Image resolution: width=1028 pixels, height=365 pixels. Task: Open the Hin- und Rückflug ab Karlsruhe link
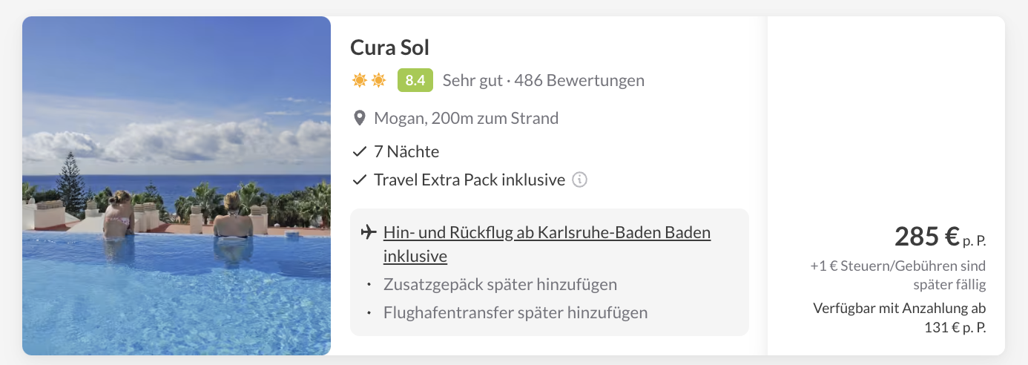(547, 244)
